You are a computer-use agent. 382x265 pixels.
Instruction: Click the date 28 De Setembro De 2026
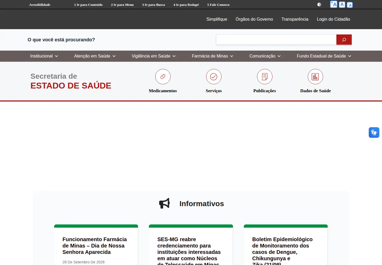tap(84, 262)
